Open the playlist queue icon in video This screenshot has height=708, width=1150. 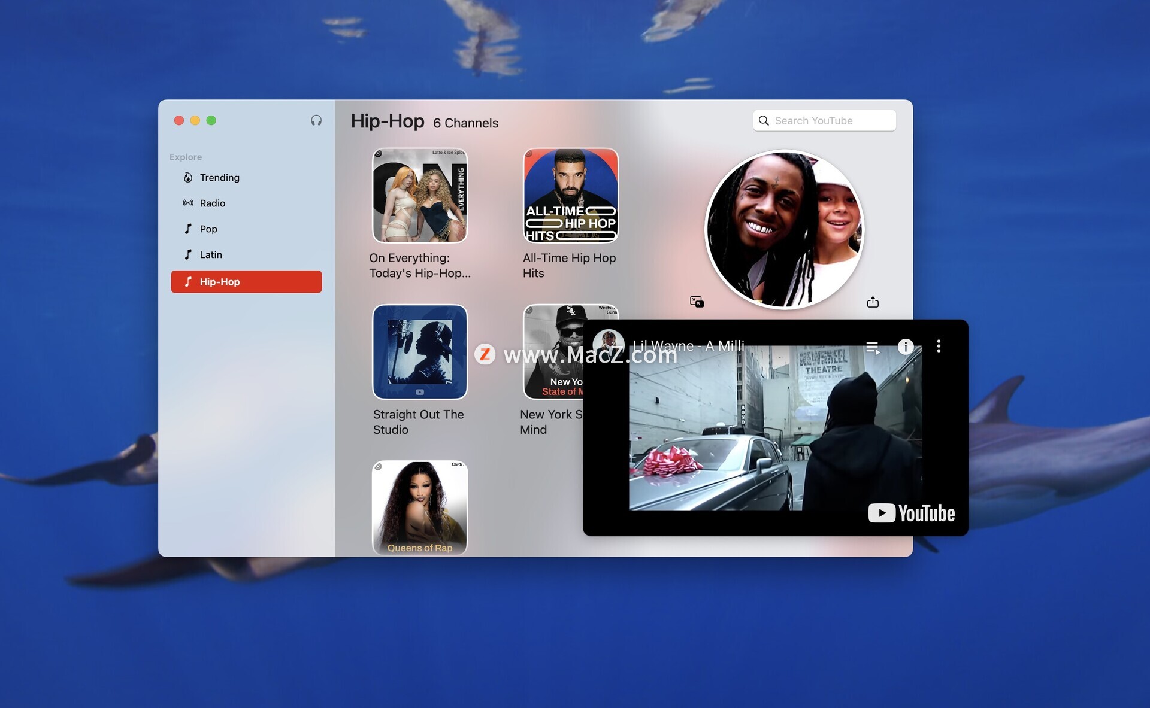873,347
